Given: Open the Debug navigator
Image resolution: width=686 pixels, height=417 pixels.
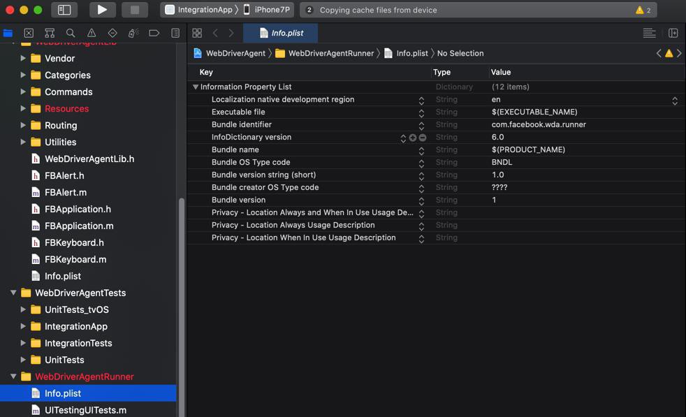Looking at the screenshot, I should [133, 33].
